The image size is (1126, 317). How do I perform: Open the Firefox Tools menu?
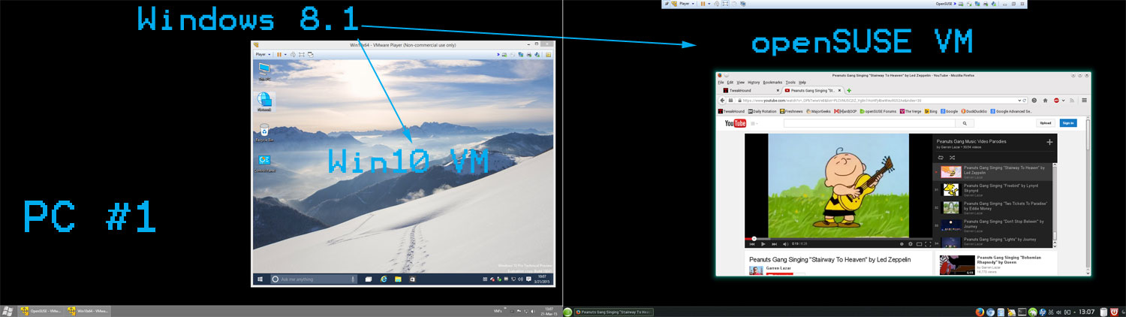[x=790, y=82]
